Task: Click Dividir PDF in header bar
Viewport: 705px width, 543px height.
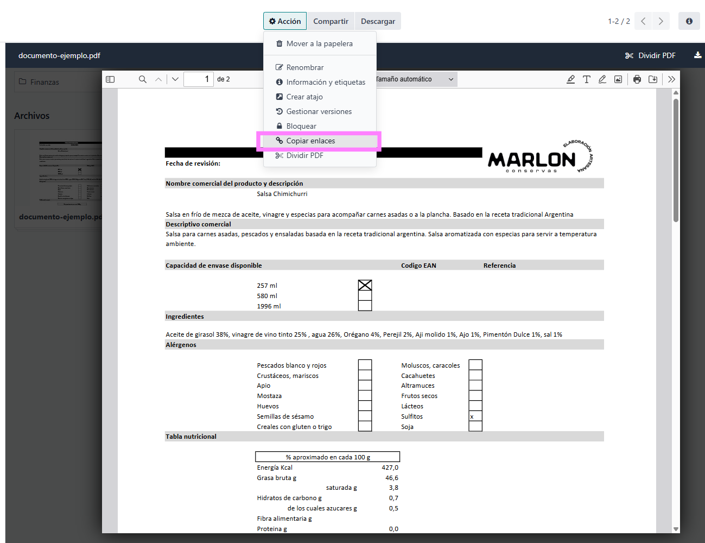Action: [650, 55]
